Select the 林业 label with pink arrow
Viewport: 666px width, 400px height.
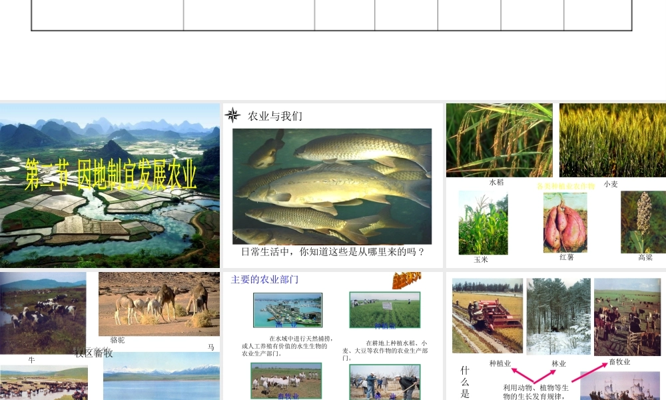click(559, 364)
